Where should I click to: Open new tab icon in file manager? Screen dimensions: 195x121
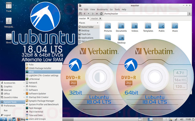coord(80,14)
